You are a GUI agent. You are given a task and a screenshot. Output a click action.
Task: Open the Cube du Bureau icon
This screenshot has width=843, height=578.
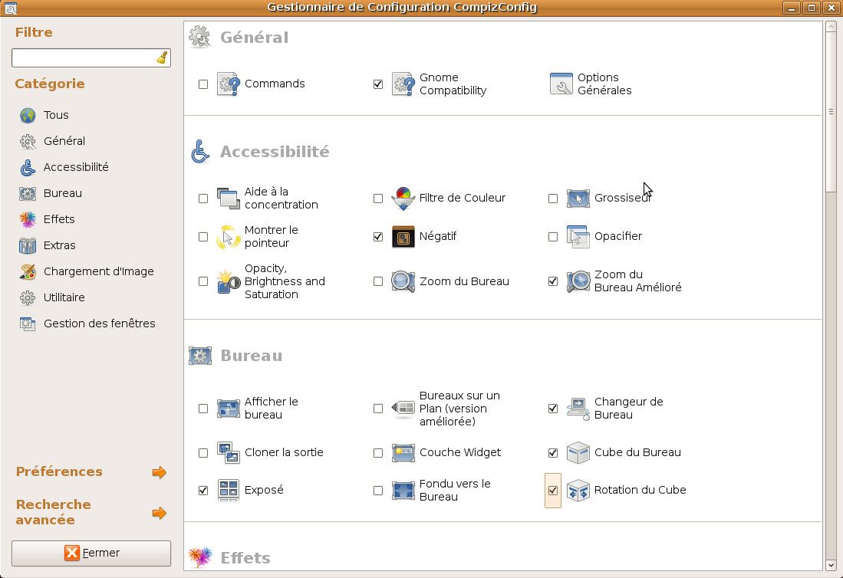point(578,453)
